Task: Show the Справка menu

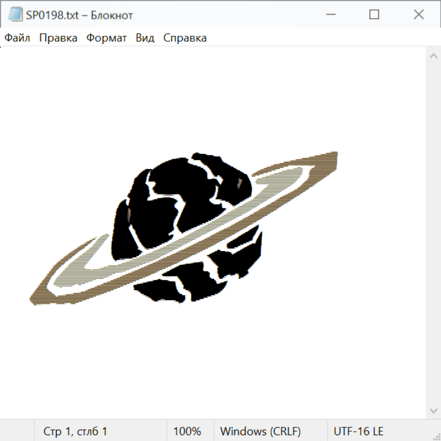Action: (x=185, y=38)
